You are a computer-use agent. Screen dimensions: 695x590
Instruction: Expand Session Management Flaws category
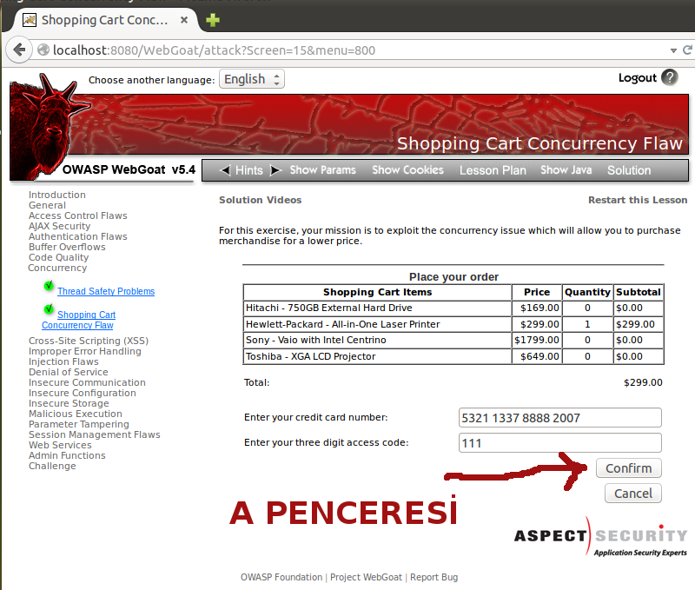[95, 434]
